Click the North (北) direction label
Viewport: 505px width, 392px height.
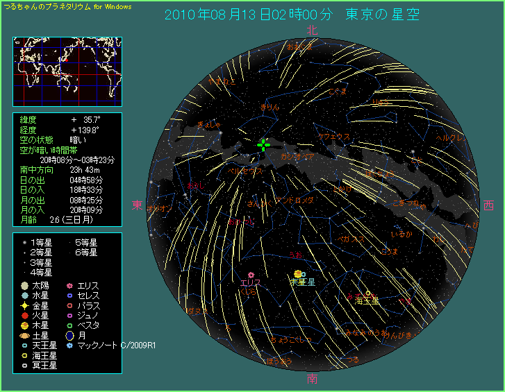click(x=312, y=30)
